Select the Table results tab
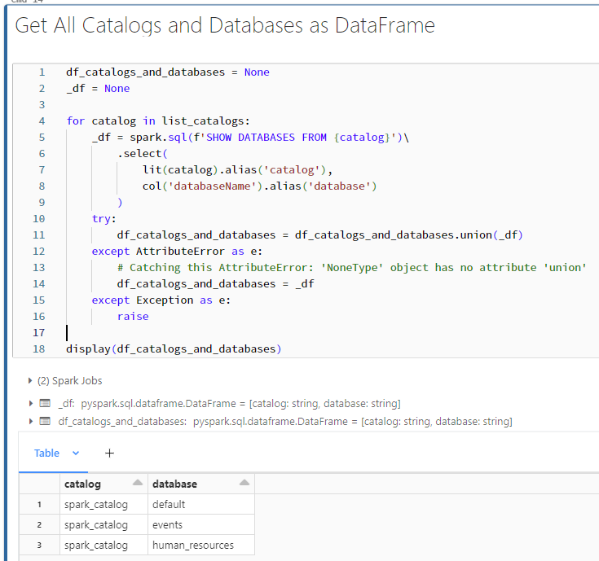 pos(46,453)
